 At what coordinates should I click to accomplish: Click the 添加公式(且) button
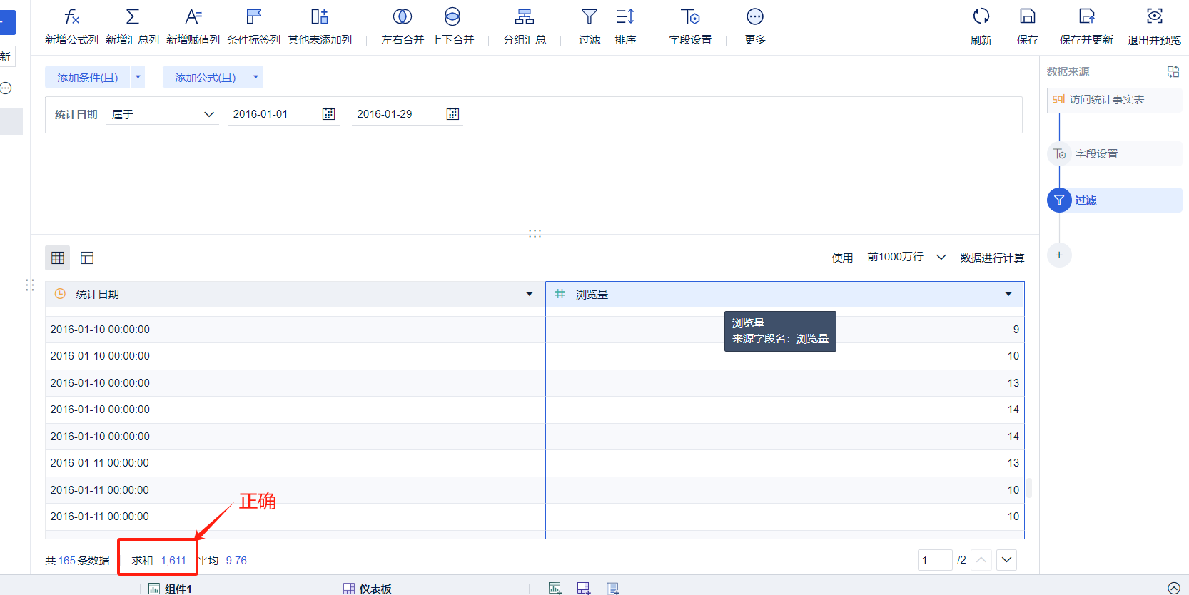point(206,77)
